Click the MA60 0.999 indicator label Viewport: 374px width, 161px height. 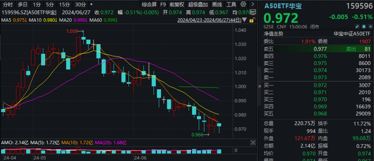(104, 20)
